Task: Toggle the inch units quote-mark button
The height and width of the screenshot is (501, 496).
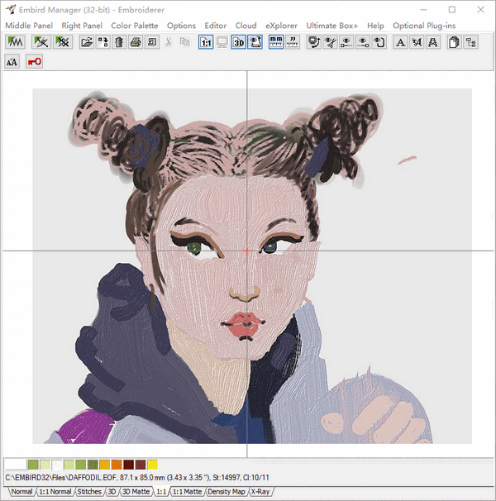Action: (292, 42)
